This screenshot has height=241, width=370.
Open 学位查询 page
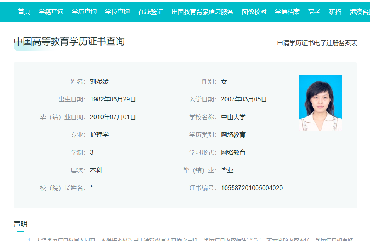(x=117, y=12)
